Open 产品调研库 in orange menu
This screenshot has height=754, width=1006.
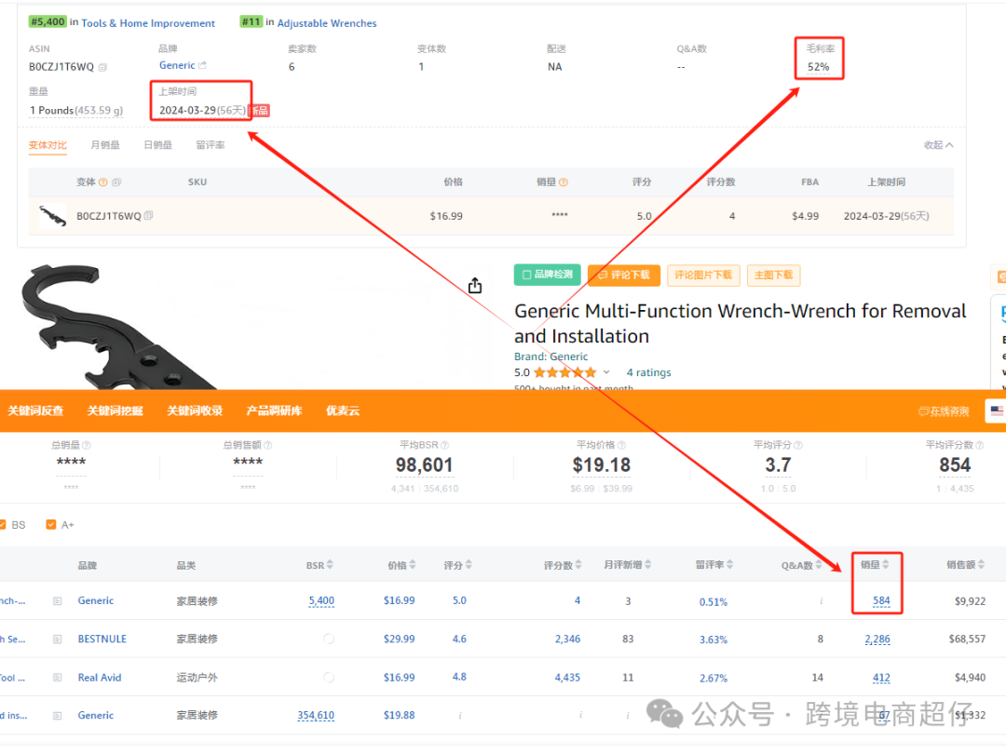pos(274,411)
